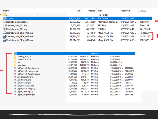The width and height of the screenshot is (158, 119).
Task: Select the Realistic_asia_SKin_002.ma file name
Action: coord(19,37)
